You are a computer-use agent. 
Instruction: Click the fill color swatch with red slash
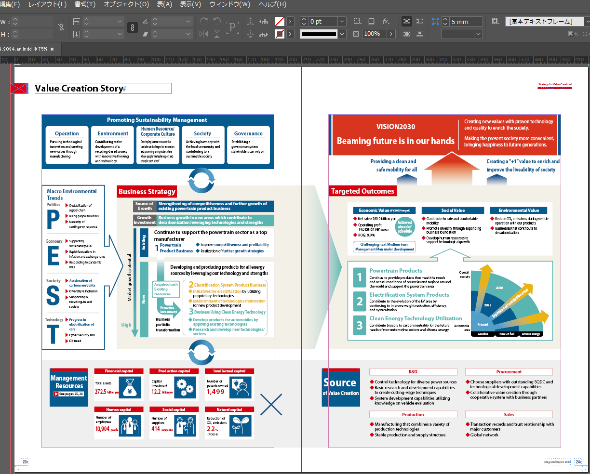click(x=280, y=22)
